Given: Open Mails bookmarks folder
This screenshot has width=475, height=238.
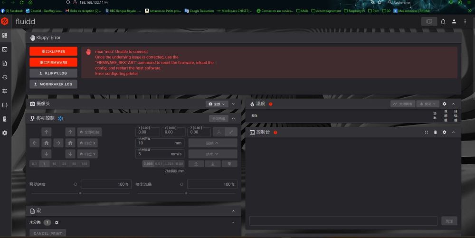Looking at the screenshot, I should click(x=302, y=11).
